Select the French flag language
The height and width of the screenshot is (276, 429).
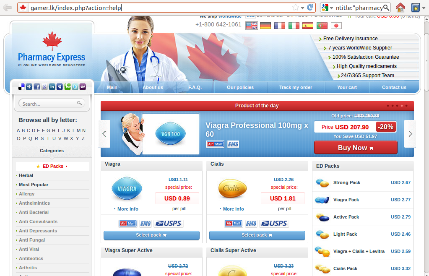(280, 26)
